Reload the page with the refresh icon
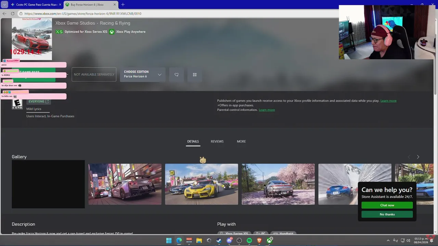Image resolution: width=438 pixels, height=246 pixels. pyautogui.click(x=13, y=14)
